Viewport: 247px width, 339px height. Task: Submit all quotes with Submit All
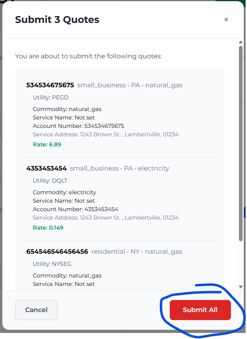[x=200, y=310]
